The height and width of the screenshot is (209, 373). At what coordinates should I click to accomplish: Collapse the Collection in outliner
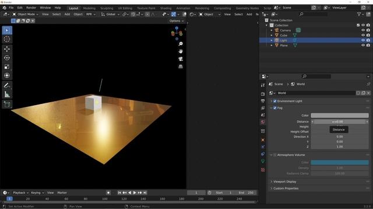(x=266, y=25)
